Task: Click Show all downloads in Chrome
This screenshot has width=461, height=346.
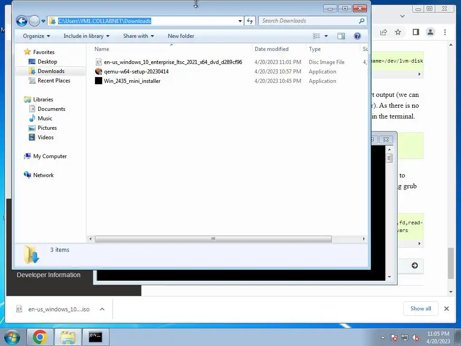Action: [x=421, y=309]
